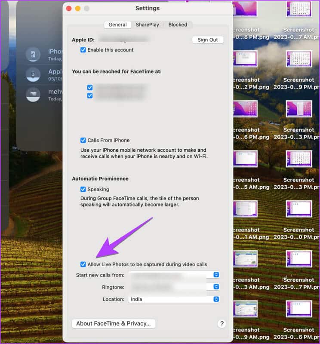
Task: Open the Ringtone dropdown
Action: point(174,287)
